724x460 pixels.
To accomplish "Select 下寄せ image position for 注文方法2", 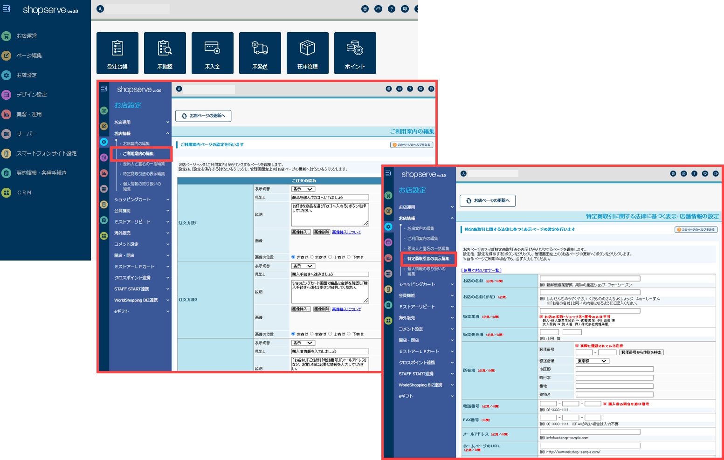I will [349, 334].
